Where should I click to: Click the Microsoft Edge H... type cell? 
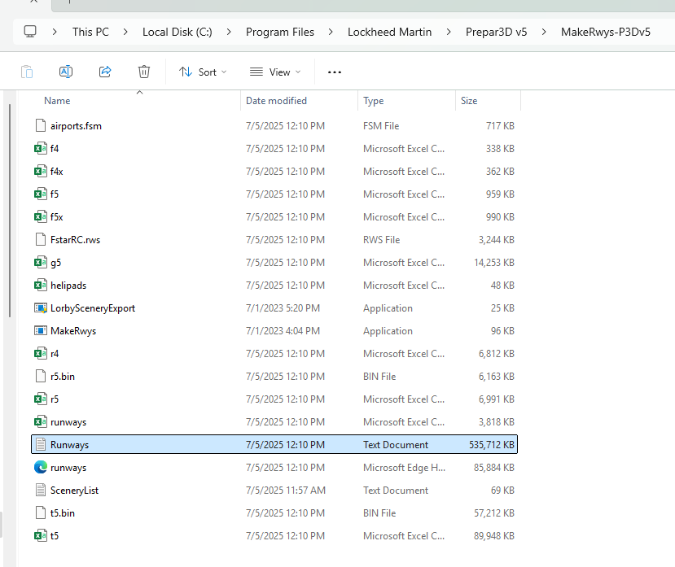[404, 467]
